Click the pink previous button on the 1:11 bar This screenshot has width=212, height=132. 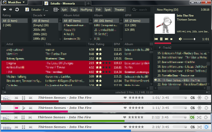click(x=17, y=108)
